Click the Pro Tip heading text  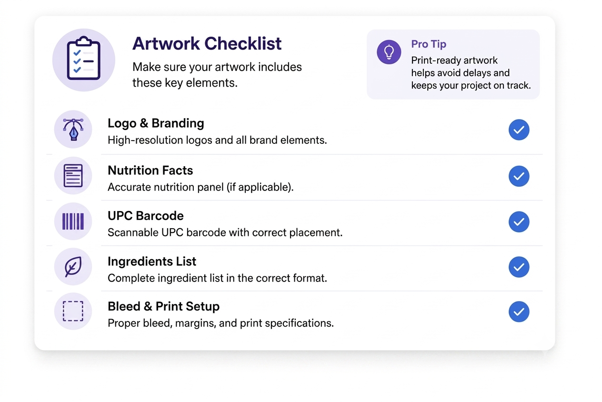pos(429,44)
